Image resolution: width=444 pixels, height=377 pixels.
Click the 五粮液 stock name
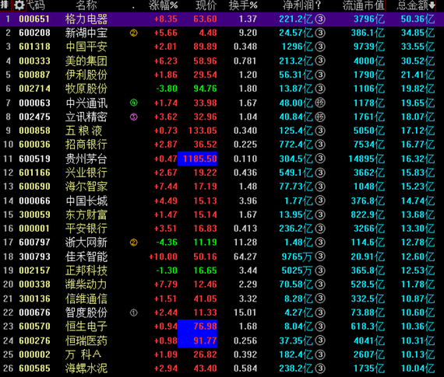coord(84,131)
